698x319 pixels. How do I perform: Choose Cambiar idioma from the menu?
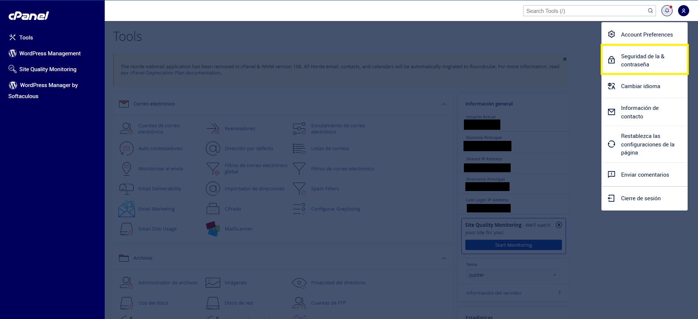click(x=640, y=86)
